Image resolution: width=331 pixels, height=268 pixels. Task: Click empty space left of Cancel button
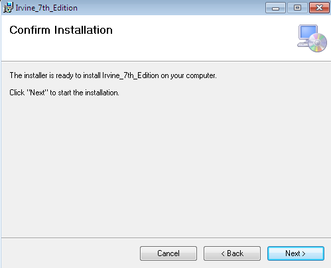(71, 253)
